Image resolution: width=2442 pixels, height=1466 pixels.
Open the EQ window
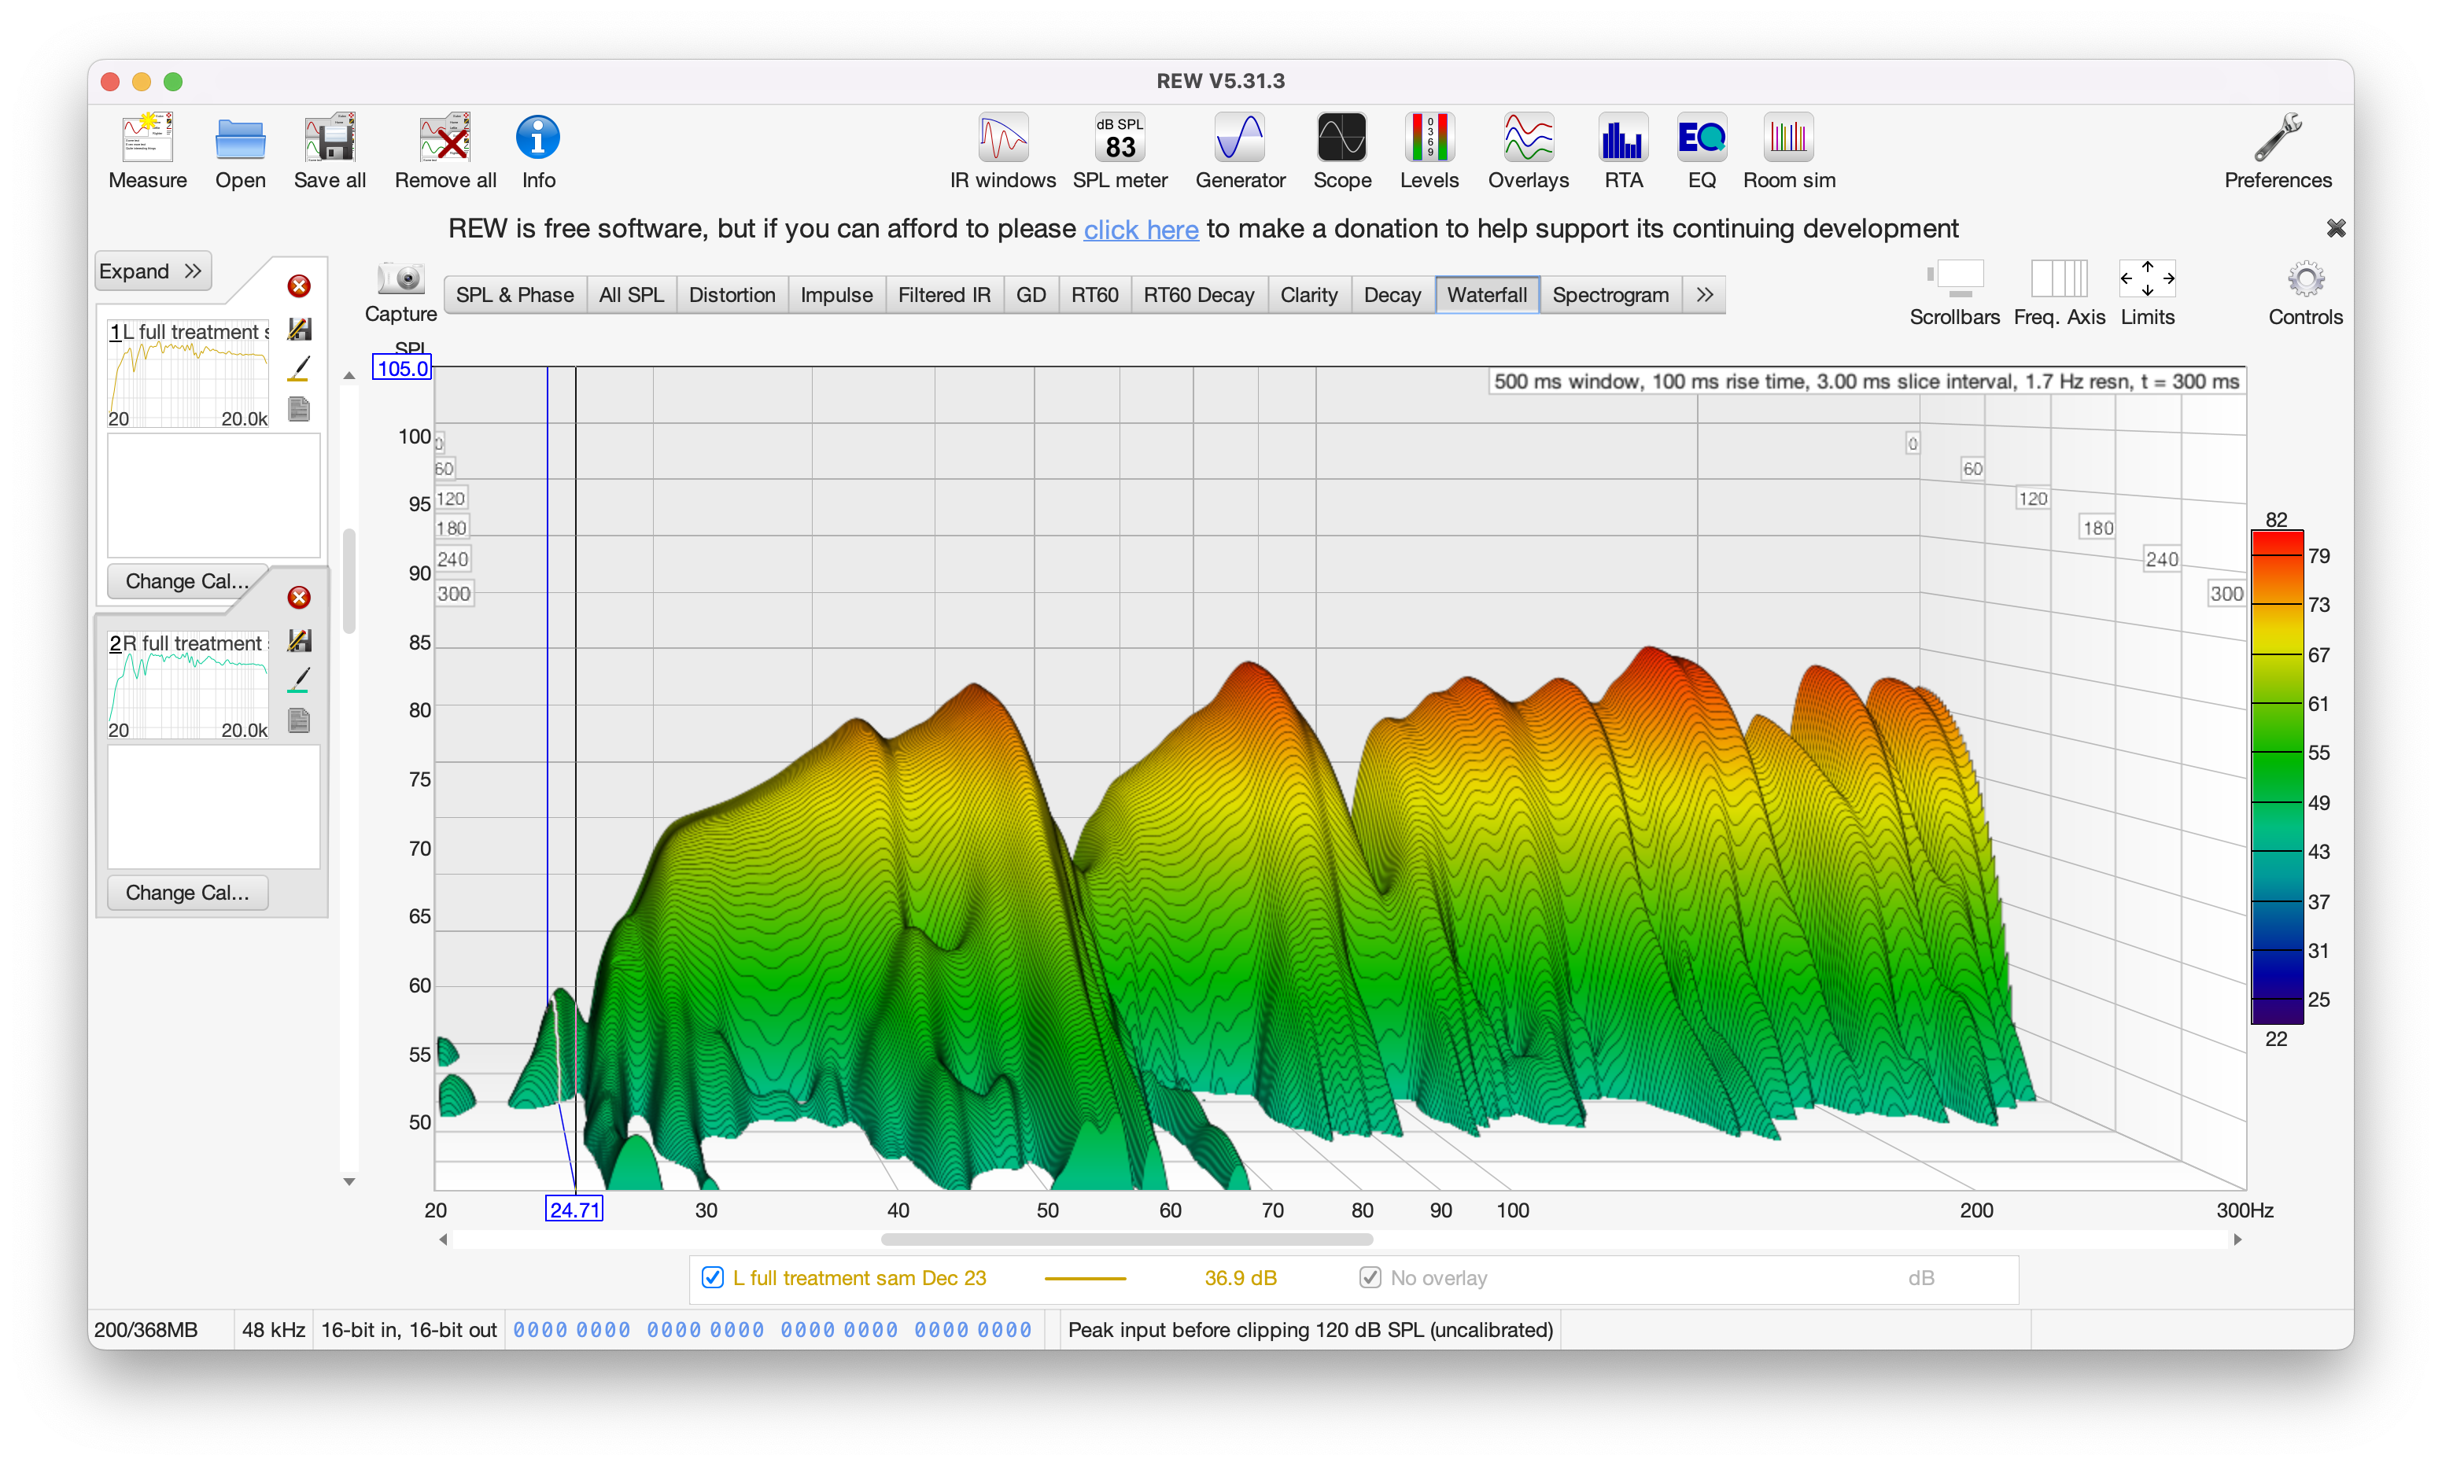coord(1701,150)
